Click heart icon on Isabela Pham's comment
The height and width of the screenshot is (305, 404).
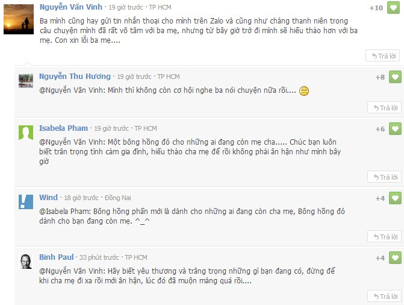tap(395, 129)
